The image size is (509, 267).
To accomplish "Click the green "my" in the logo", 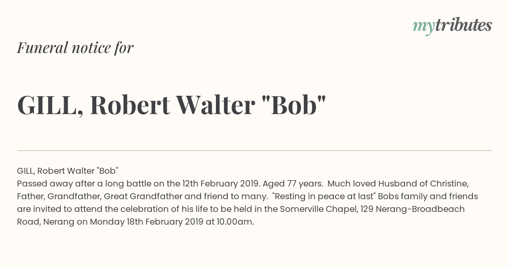I will pos(423,27).
